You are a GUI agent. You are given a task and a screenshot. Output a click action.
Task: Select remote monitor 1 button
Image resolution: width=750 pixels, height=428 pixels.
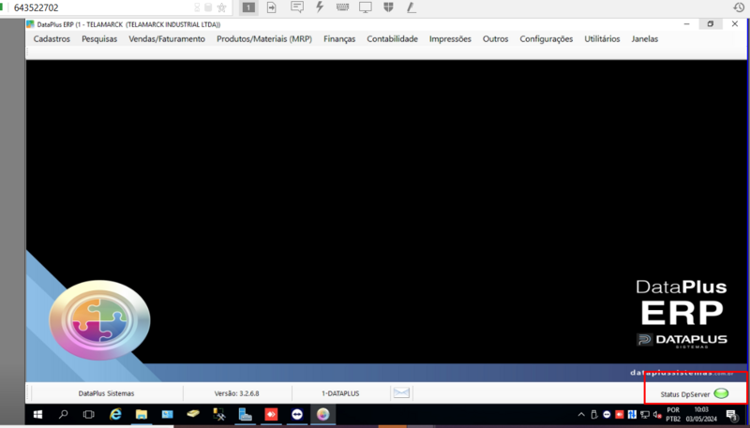[x=248, y=7]
